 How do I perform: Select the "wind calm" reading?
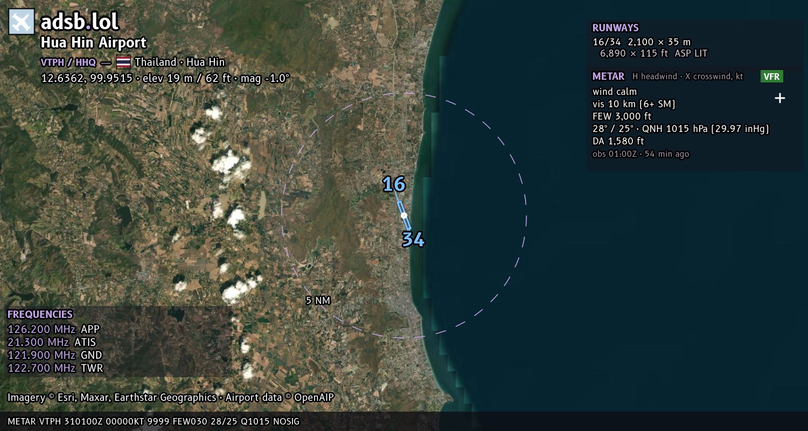[x=615, y=92]
